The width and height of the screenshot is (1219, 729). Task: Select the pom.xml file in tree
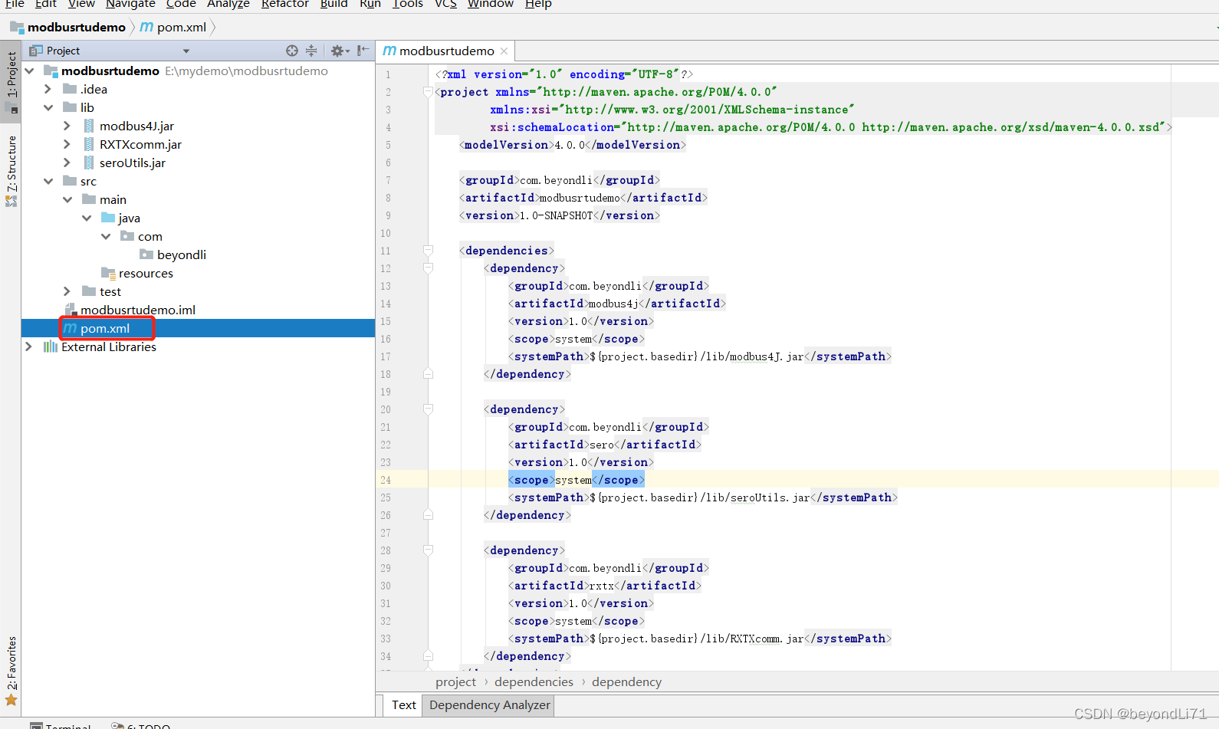coord(198,328)
